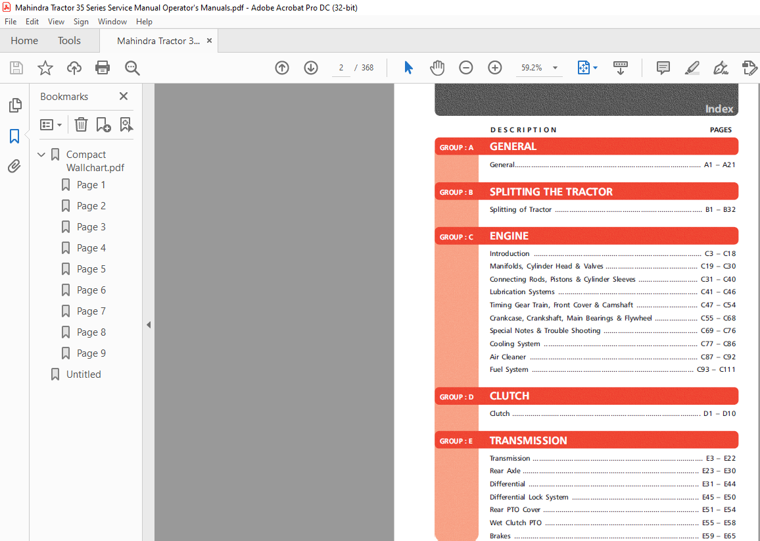This screenshot has height=541, width=760.
Task: Select the Mahindra Tractor document tab
Action: point(158,41)
